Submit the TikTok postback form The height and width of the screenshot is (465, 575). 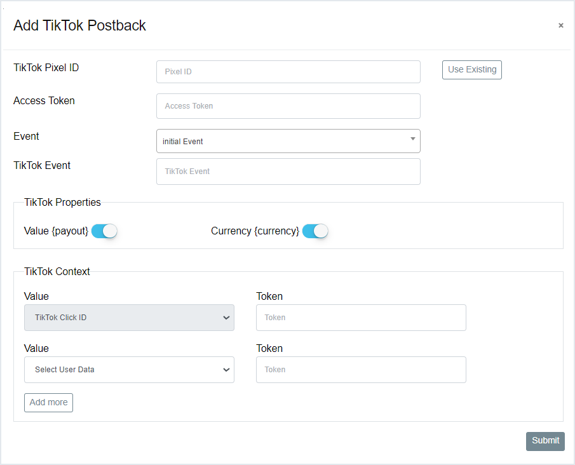tap(545, 441)
